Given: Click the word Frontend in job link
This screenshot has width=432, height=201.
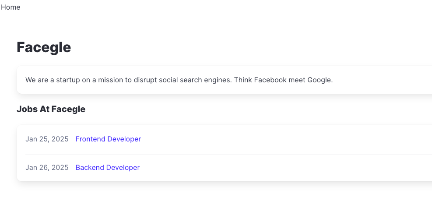Looking at the screenshot, I should tap(90, 139).
